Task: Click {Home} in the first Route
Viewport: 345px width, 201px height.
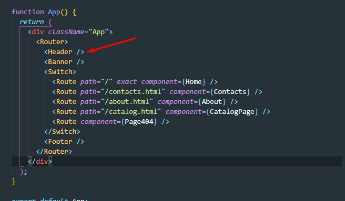Action: [194, 82]
